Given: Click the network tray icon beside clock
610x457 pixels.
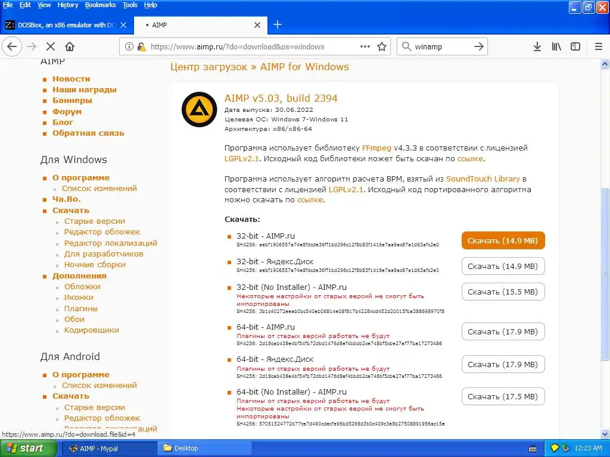Looking at the screenshot, I should (x=566, y=448).
